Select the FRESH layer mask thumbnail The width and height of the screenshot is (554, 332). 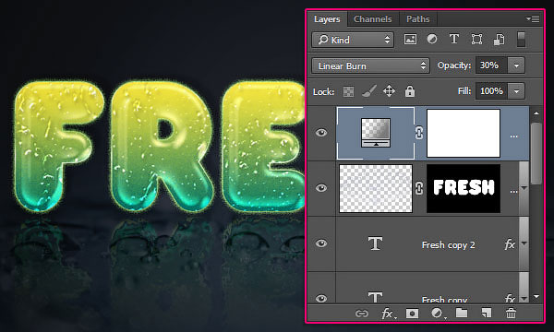click(x=464, y=188)
